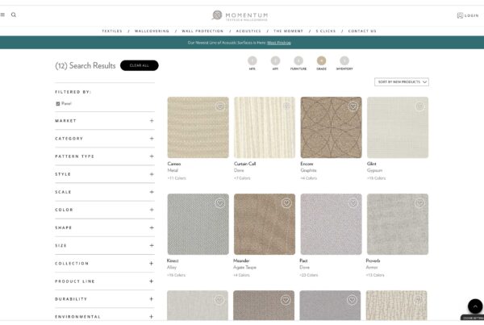The image size is (484, 325).
Task: Follow the Meet Pindrop link
Action: click(x=279, y=42)
